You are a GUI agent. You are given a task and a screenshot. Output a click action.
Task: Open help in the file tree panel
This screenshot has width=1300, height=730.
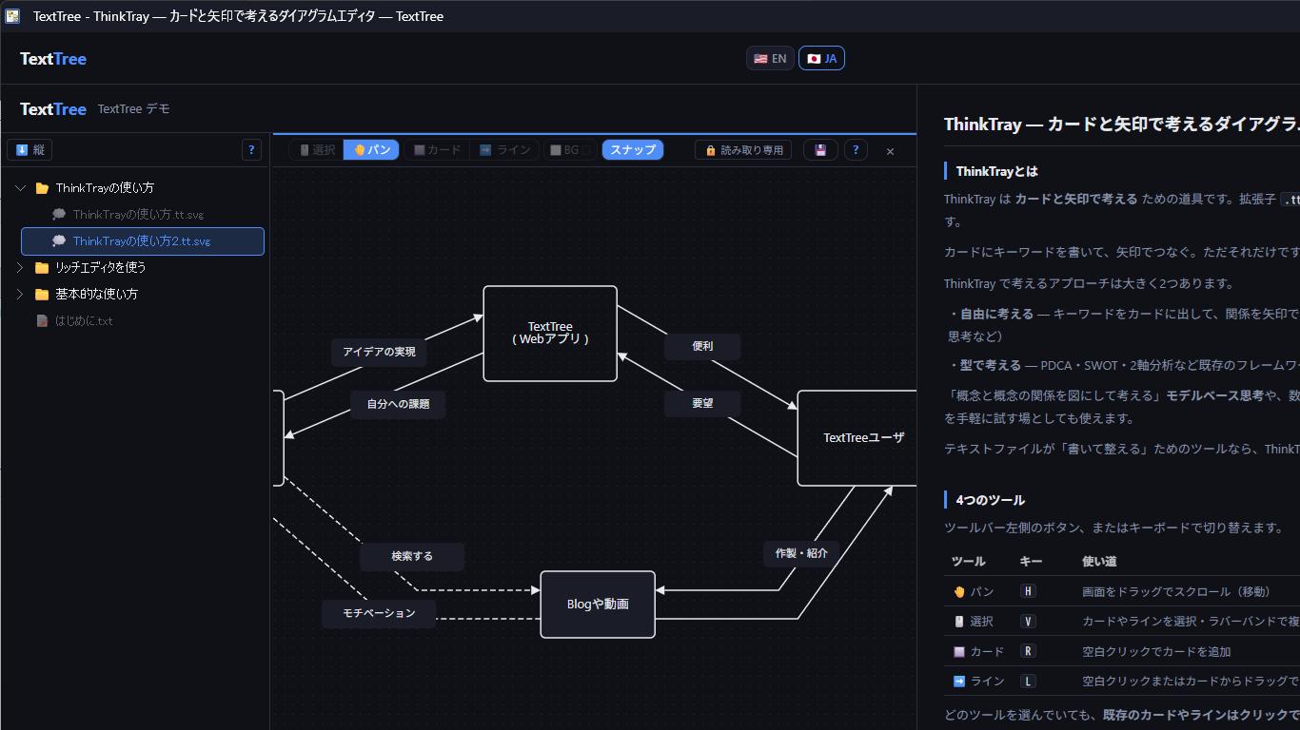pos(252,150)
